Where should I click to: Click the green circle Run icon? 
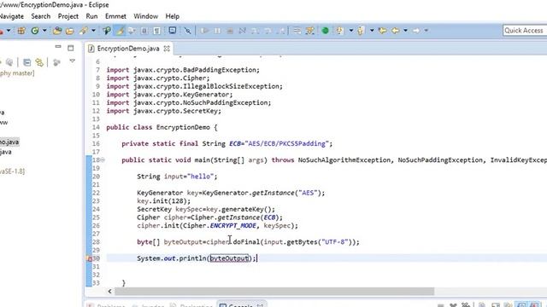(325, 31)
